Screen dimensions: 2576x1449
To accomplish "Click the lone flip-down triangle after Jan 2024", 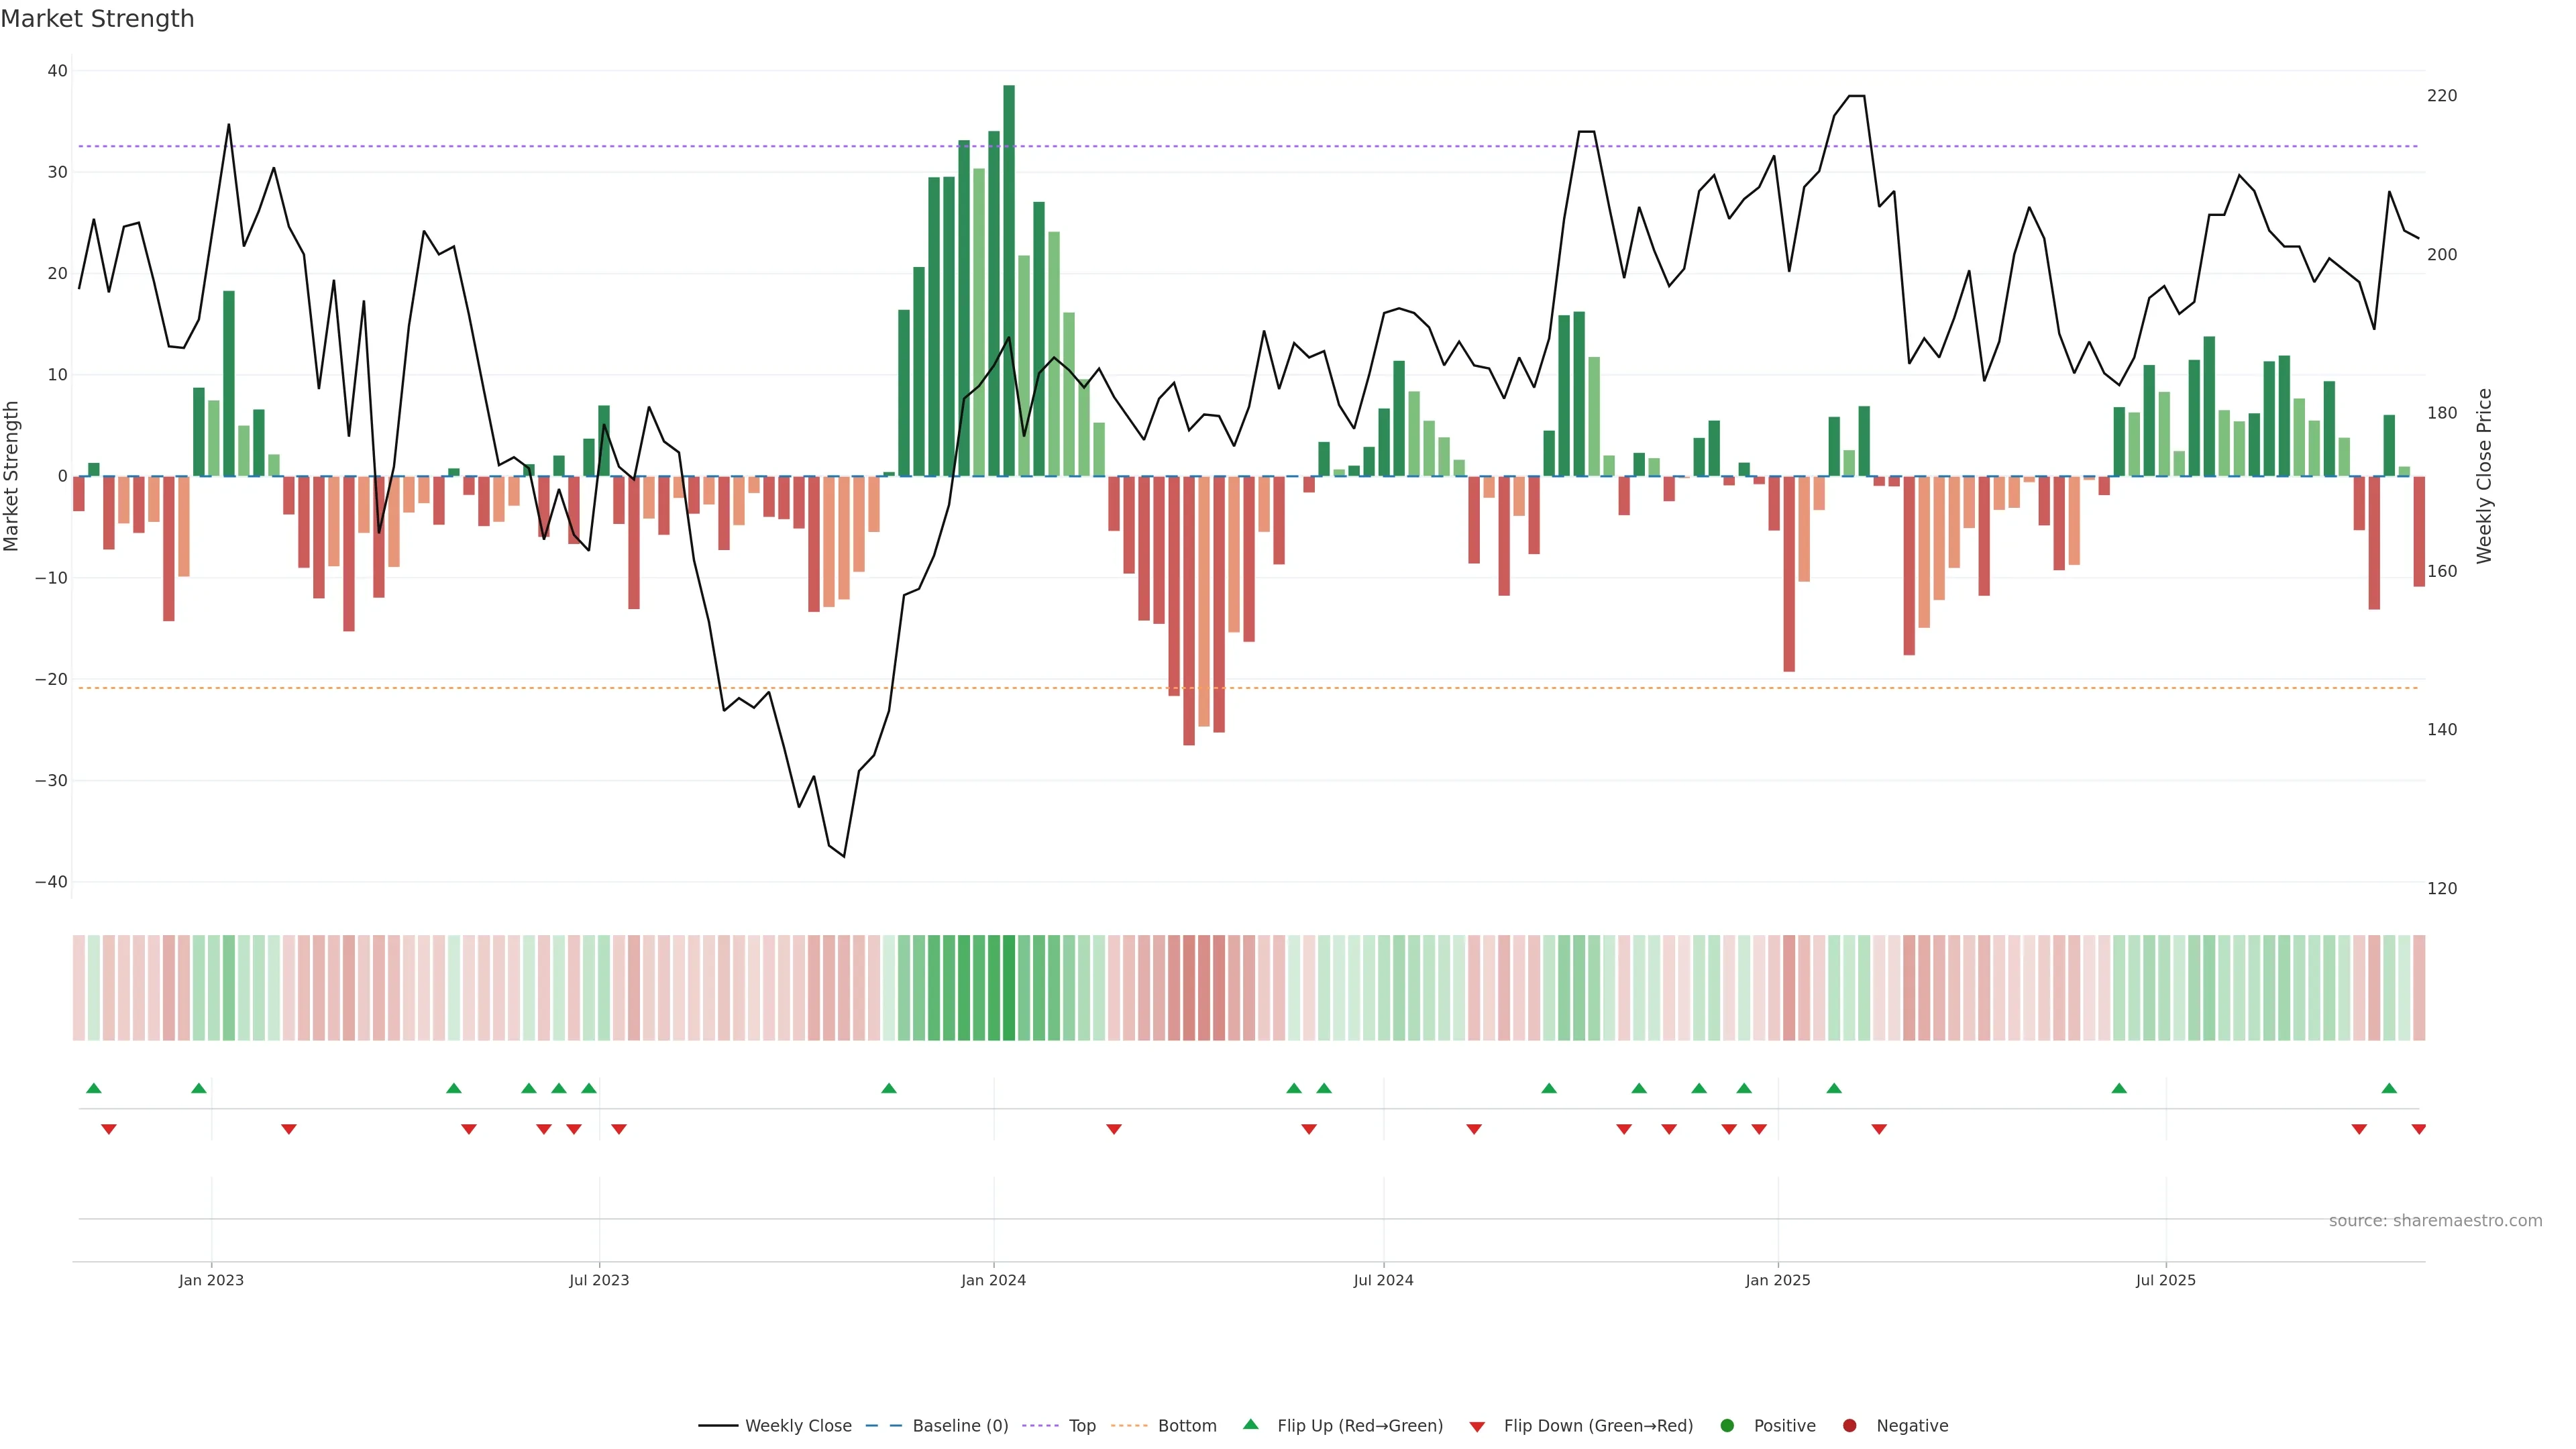I will click(x=1113, y=1129).
